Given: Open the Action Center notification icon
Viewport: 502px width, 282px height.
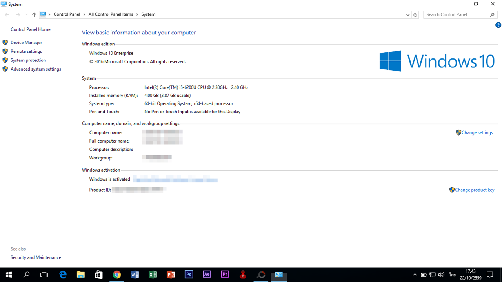Looking at the screenshot, I should tap(490, 275).
